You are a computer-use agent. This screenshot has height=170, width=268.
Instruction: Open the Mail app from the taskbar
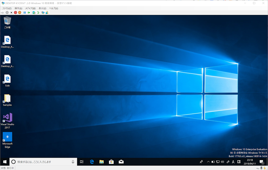pyautogui.click(x=121, y=162)
